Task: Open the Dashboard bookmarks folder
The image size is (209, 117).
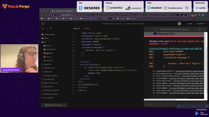Action: coord(132,19)
